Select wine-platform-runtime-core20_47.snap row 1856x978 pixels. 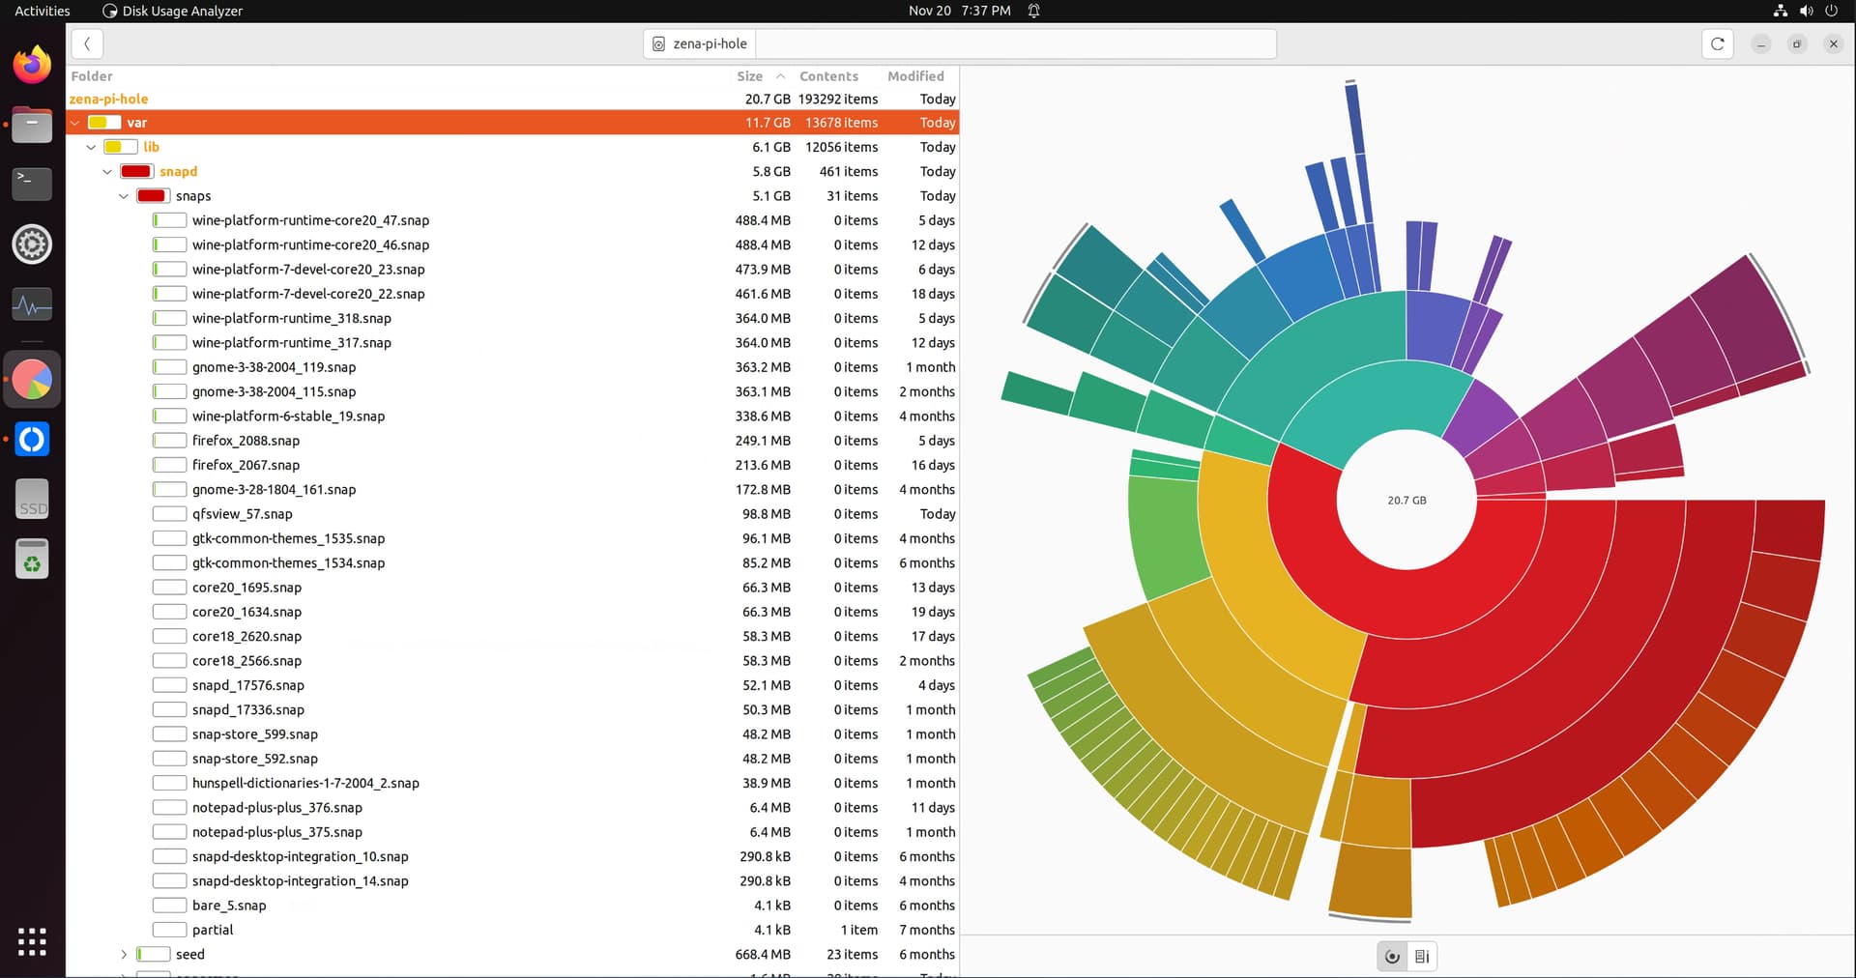coord(512,220)
